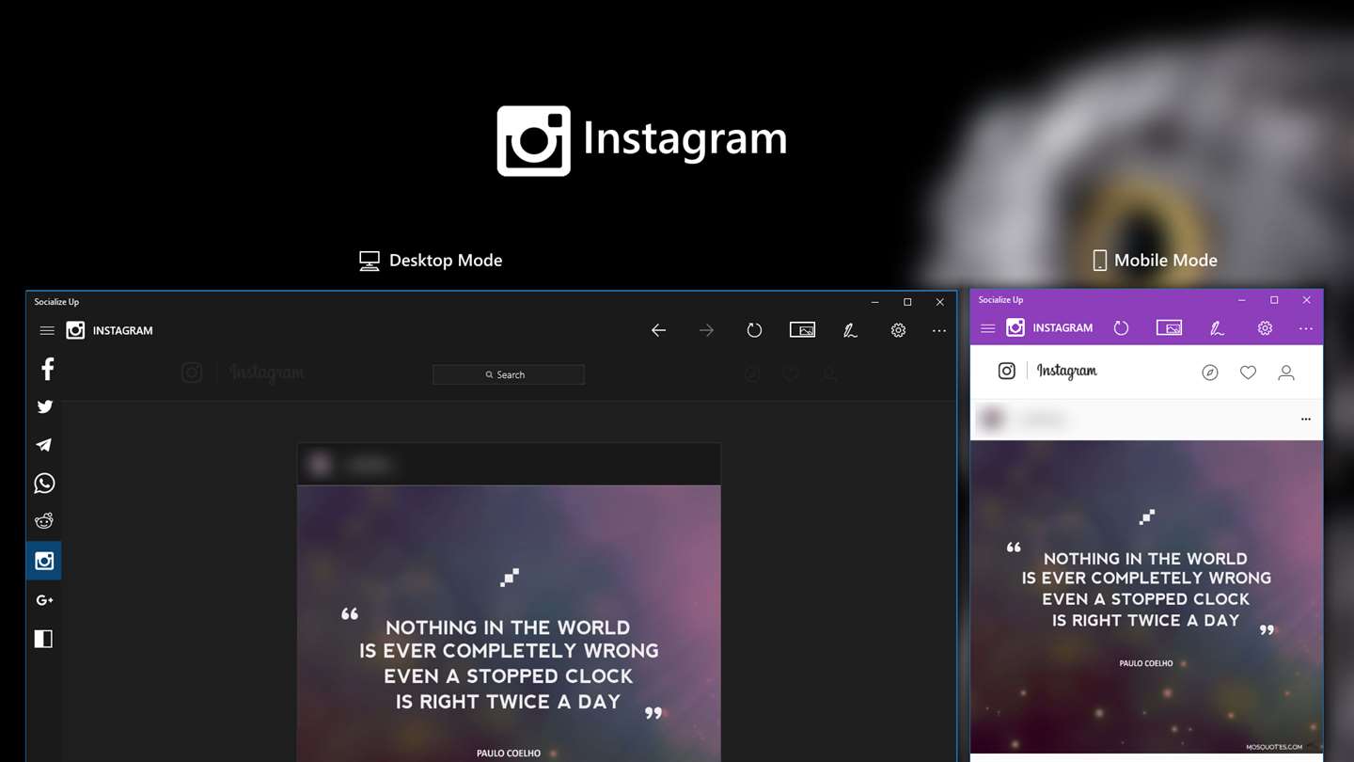Maximize the desktop mode window

907,302
